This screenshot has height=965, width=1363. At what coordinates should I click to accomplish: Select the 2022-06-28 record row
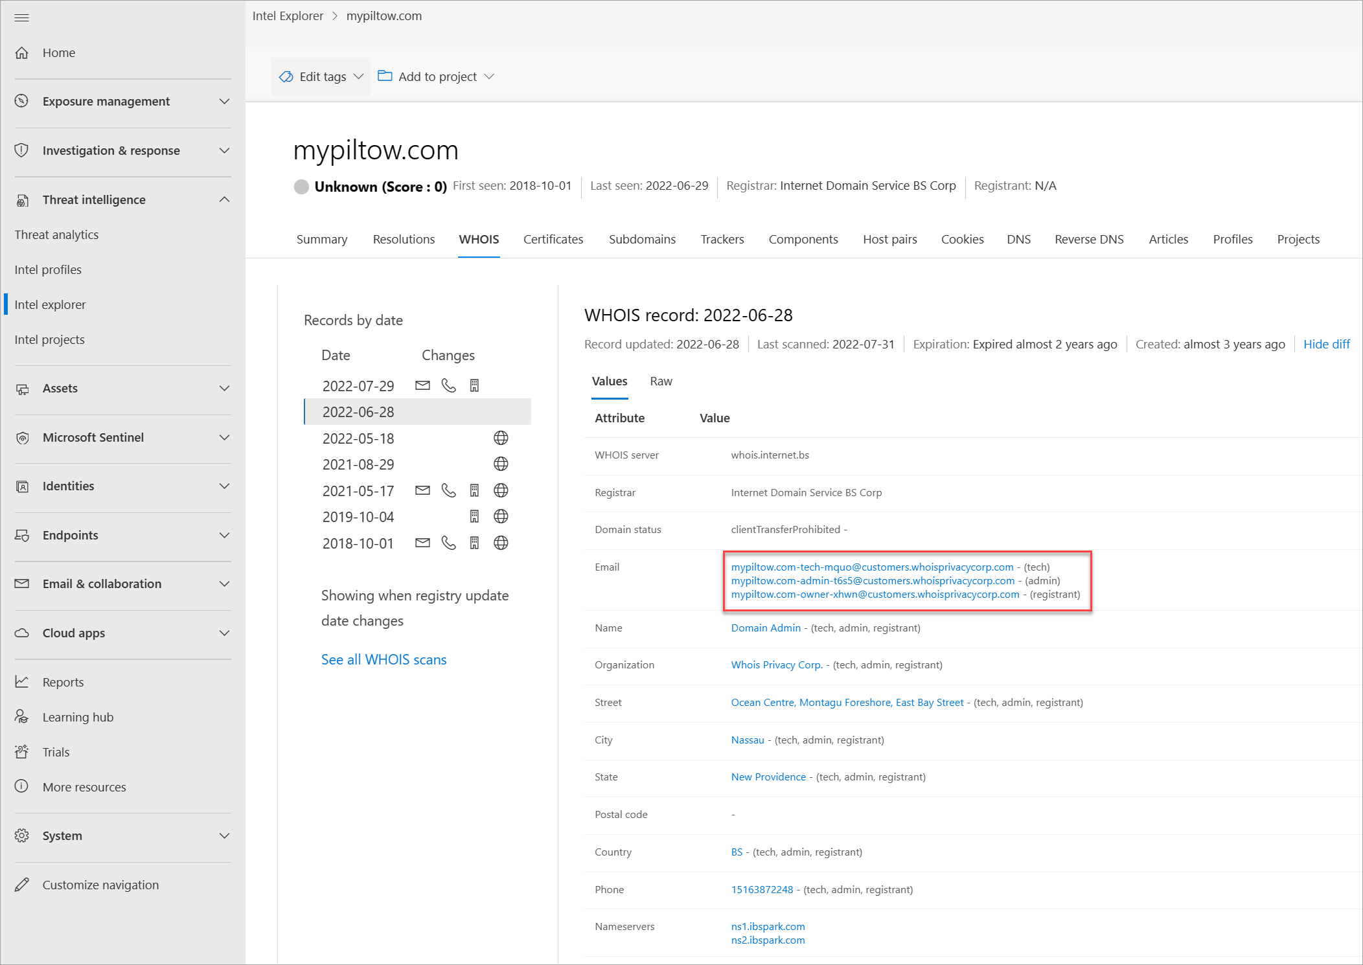click(x=417, y=412)
